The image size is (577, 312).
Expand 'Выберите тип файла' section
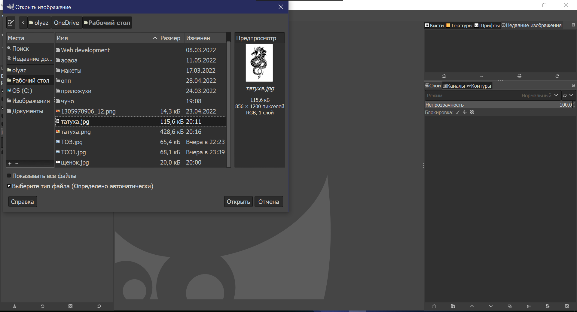pyautogui.click(x=9, y=186)
